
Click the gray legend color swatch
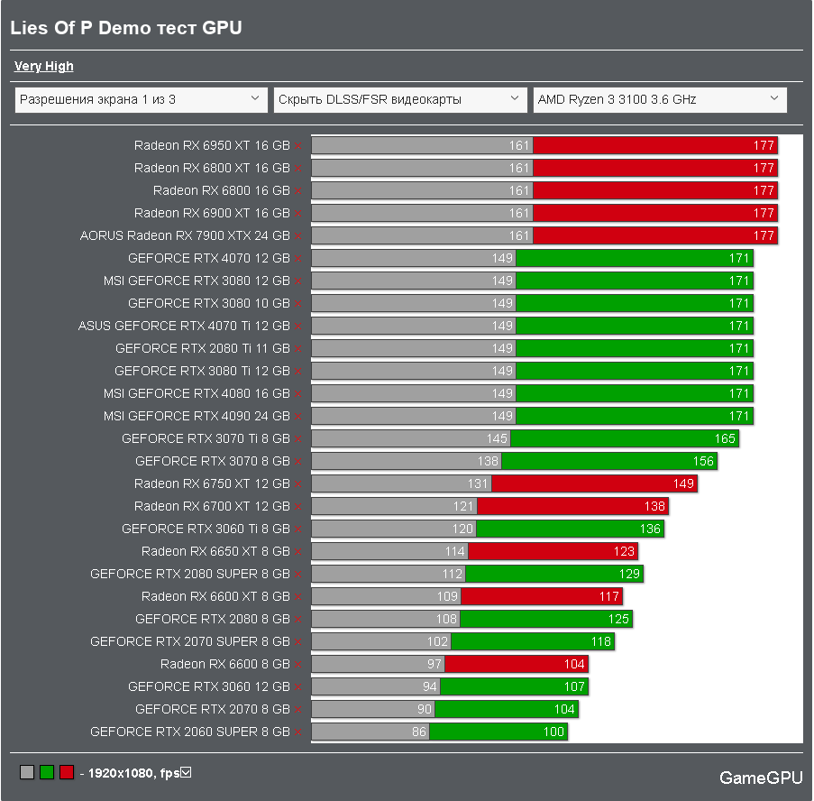(27, 772)
